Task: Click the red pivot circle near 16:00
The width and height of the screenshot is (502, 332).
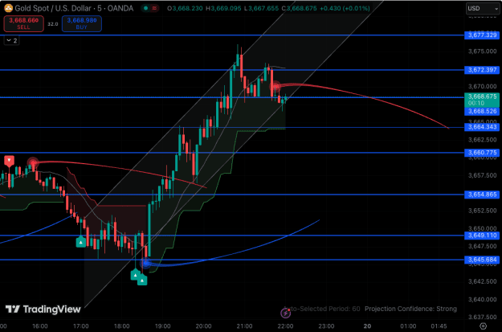Action: point(33,163)
